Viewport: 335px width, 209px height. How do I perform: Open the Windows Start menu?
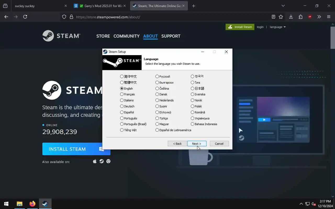click(6, 204)
